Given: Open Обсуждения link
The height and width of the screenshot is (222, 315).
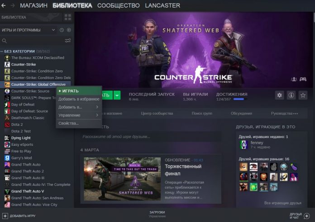Looking at the screenshot, I should pos(241,113).
